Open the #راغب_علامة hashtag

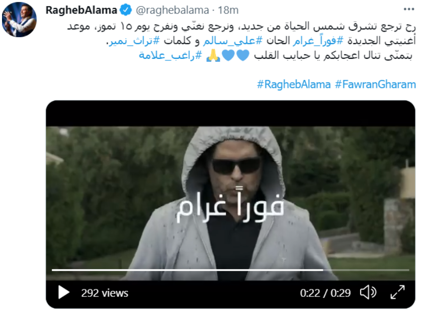click(170, 55)
